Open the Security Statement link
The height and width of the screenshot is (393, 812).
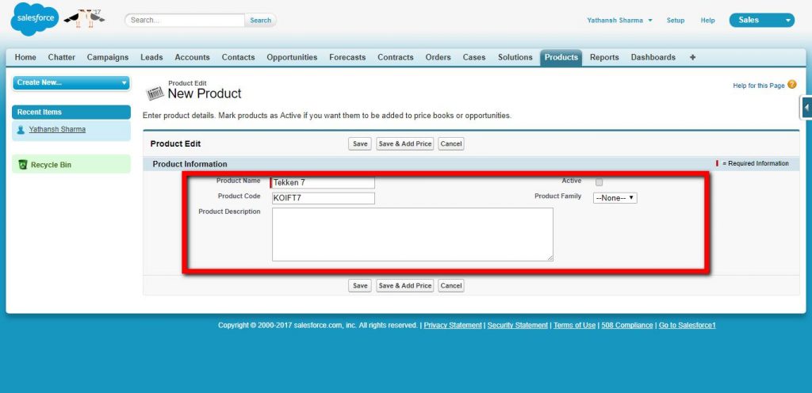pos(517,326)
